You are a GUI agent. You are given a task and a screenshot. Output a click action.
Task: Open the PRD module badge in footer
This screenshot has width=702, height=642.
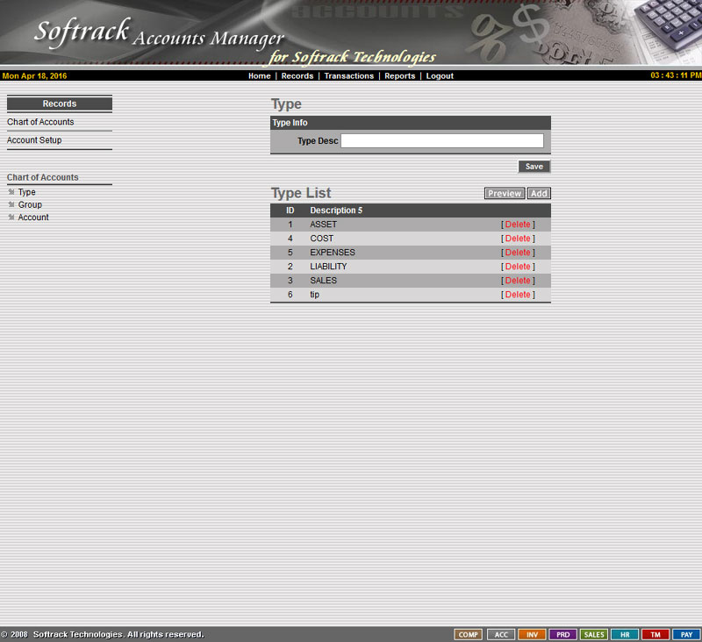[x=562, y=634]
